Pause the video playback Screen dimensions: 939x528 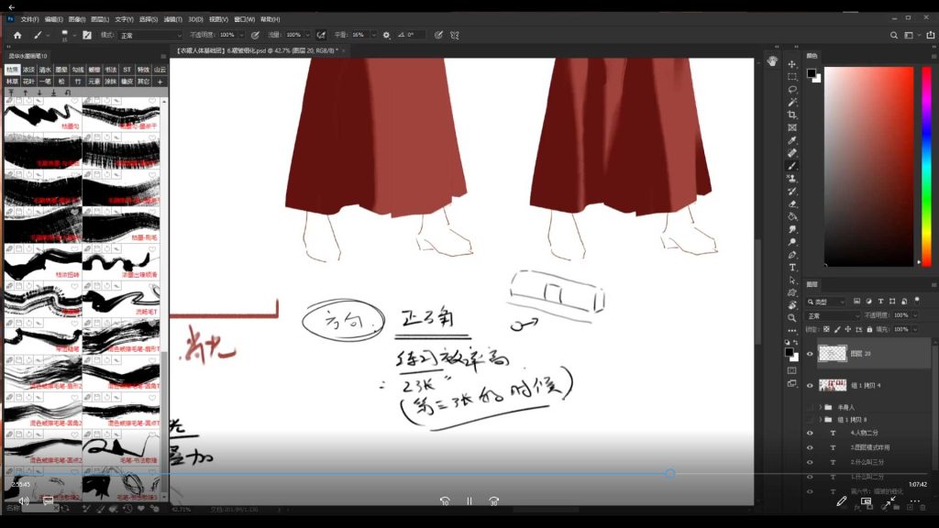[469, 501]
